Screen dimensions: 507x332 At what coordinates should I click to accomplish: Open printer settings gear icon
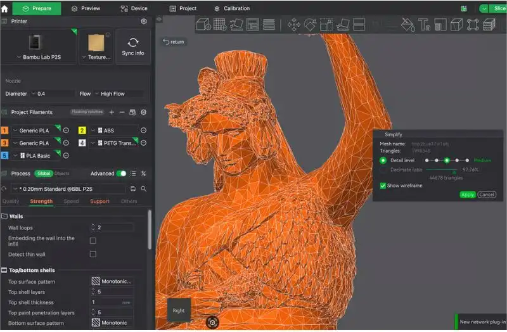click(x=144, y=21)
